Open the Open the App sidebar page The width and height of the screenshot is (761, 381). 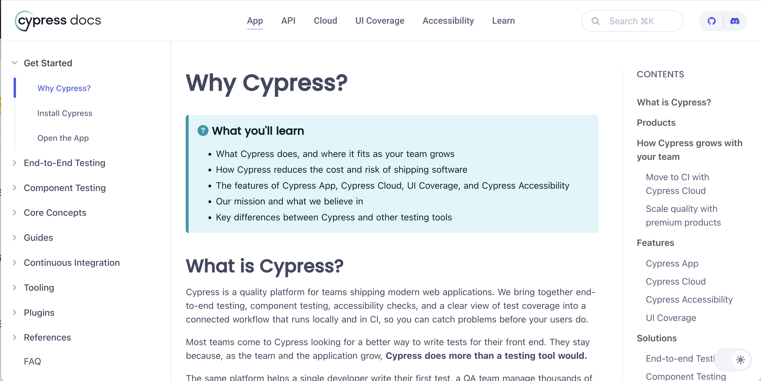pos(63,138)
